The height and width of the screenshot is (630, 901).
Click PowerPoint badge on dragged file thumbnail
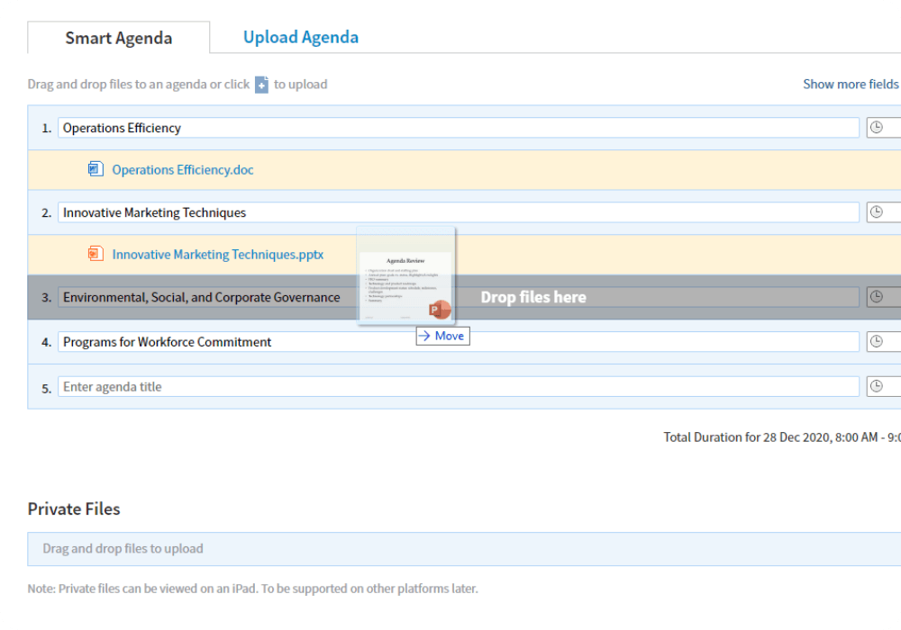(439, 310)
